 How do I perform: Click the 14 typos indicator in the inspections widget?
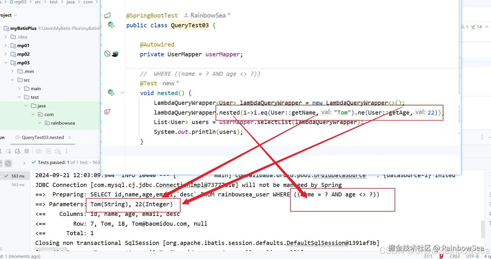(x=476, y=27)
